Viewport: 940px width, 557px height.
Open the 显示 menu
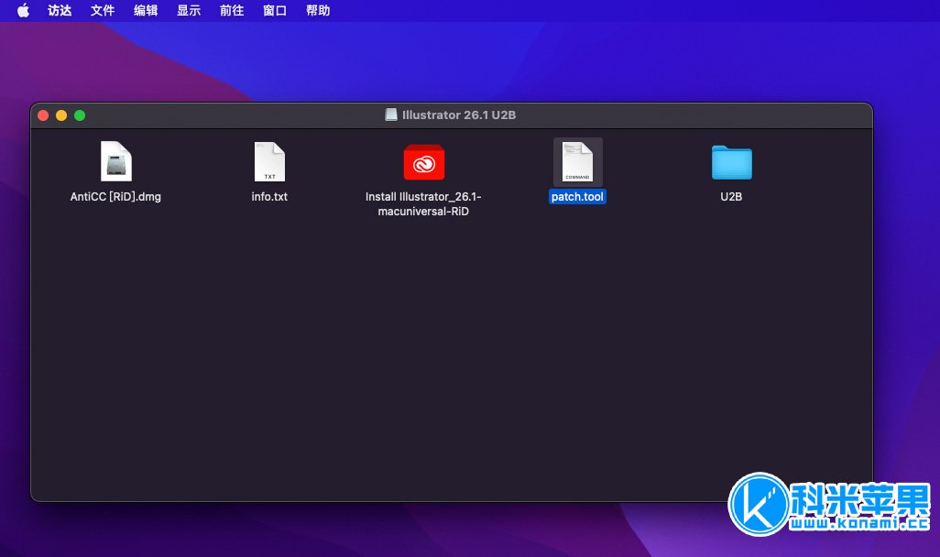189,10
